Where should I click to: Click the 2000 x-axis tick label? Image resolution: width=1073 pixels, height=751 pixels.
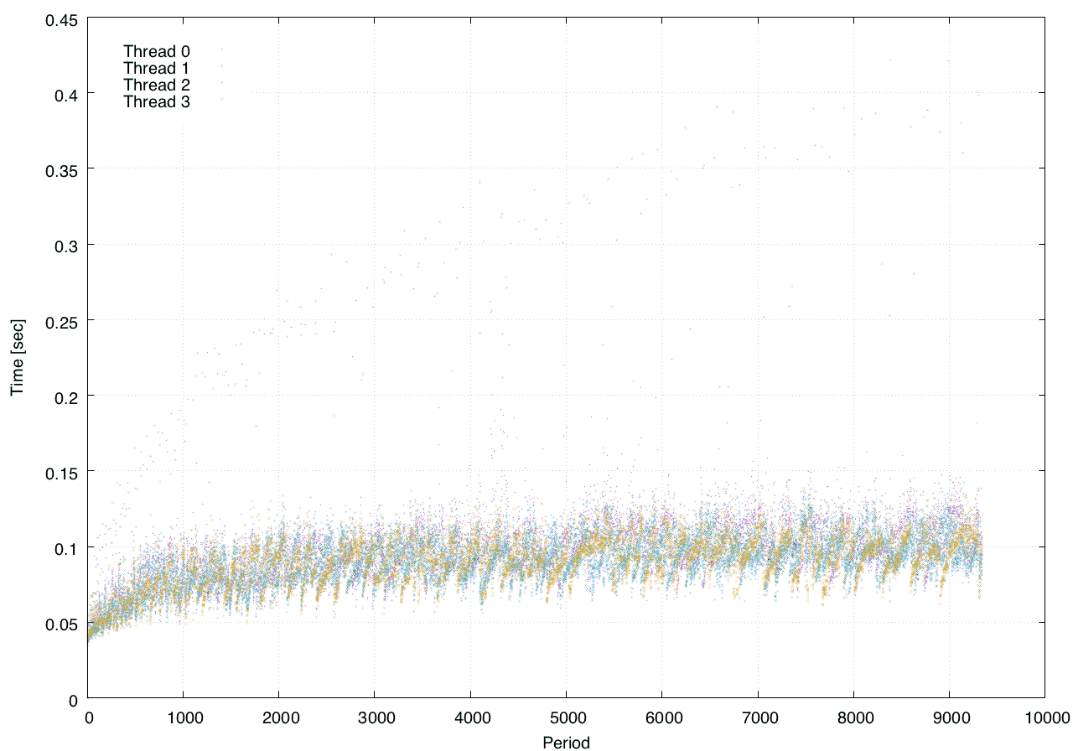[278, 717]
